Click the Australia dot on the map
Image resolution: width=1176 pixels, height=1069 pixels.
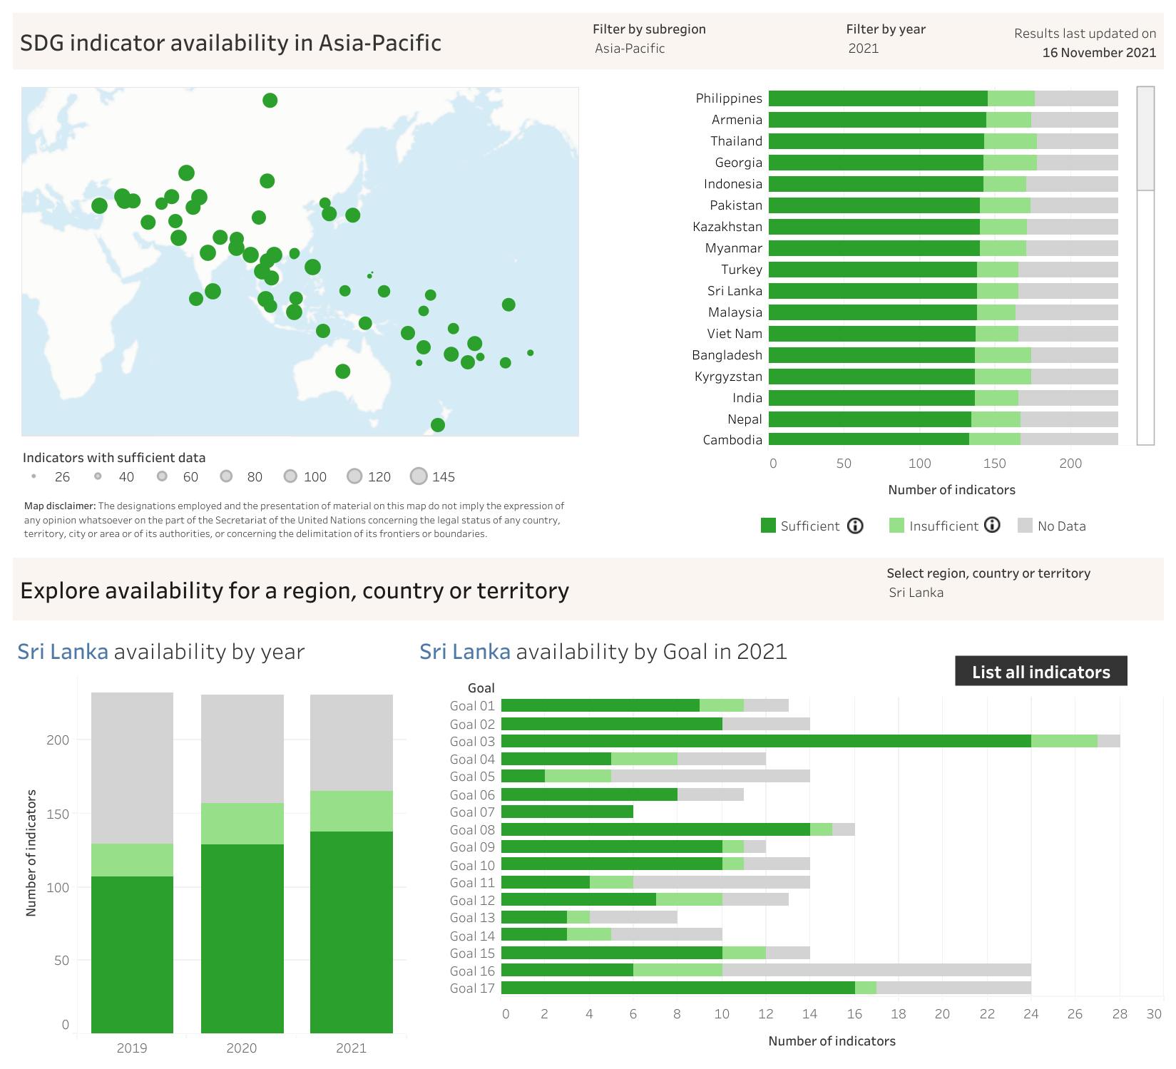(x=342, y=372)
